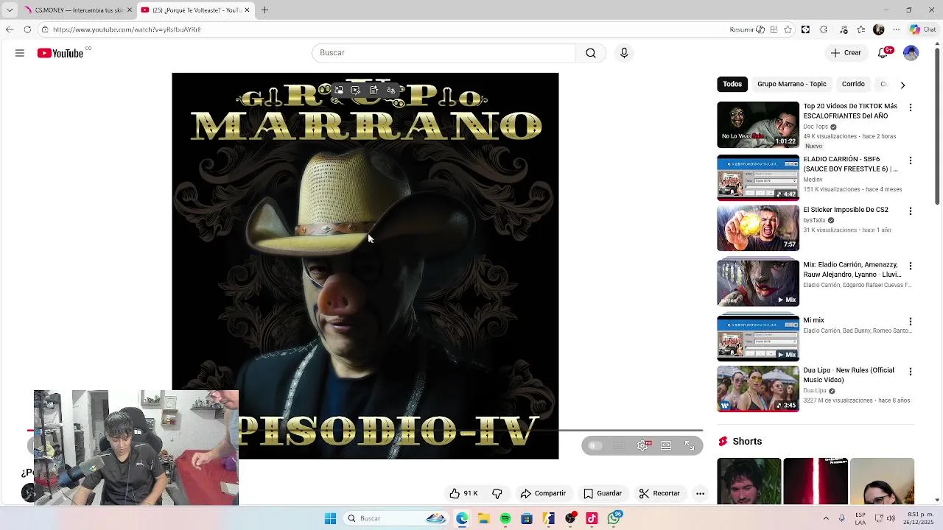Image resolution: width=943 pixels, height=530 pixels.
Task: Open YouTube notifications bell
Action: tap(883, 53)
